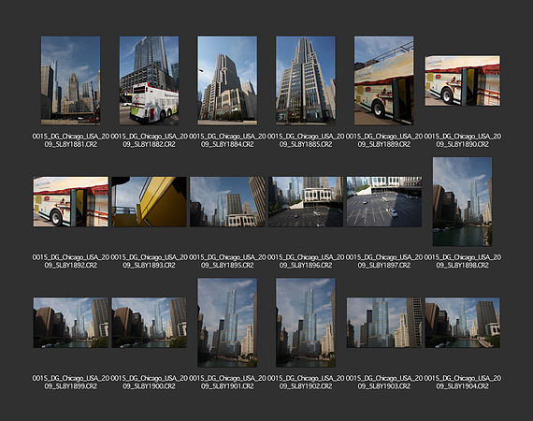The width and height of the screenshot is (533, 421).
Task: Select thumbnail of photo 5L8Y1882.CR2 with bus
Action: (x=149, y=80)
